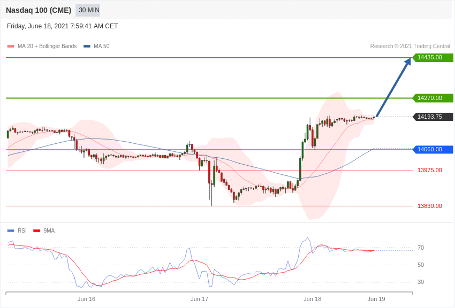Click the 13830.00 red support label
455x308 pixels.
pos(430,206)
